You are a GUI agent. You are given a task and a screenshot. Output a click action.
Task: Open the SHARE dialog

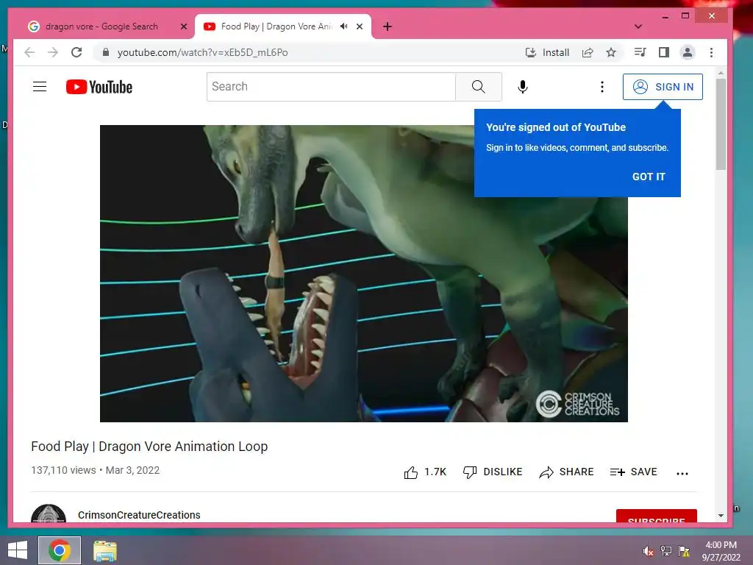click(x=566, y=472)
